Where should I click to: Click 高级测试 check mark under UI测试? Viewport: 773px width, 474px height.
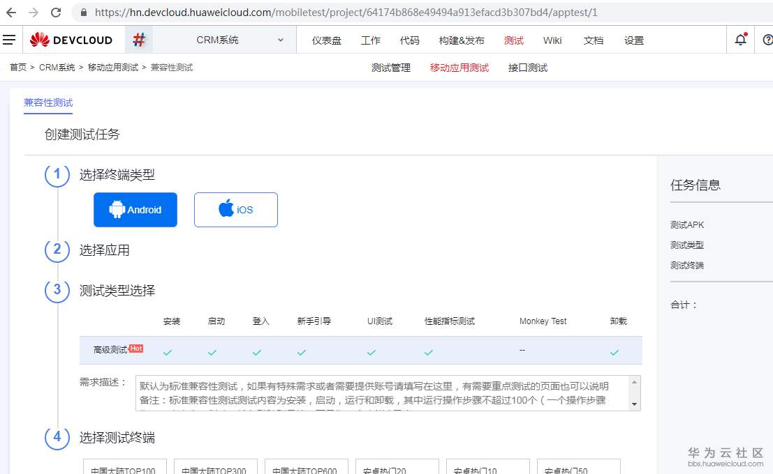click(x=371, y=353)
